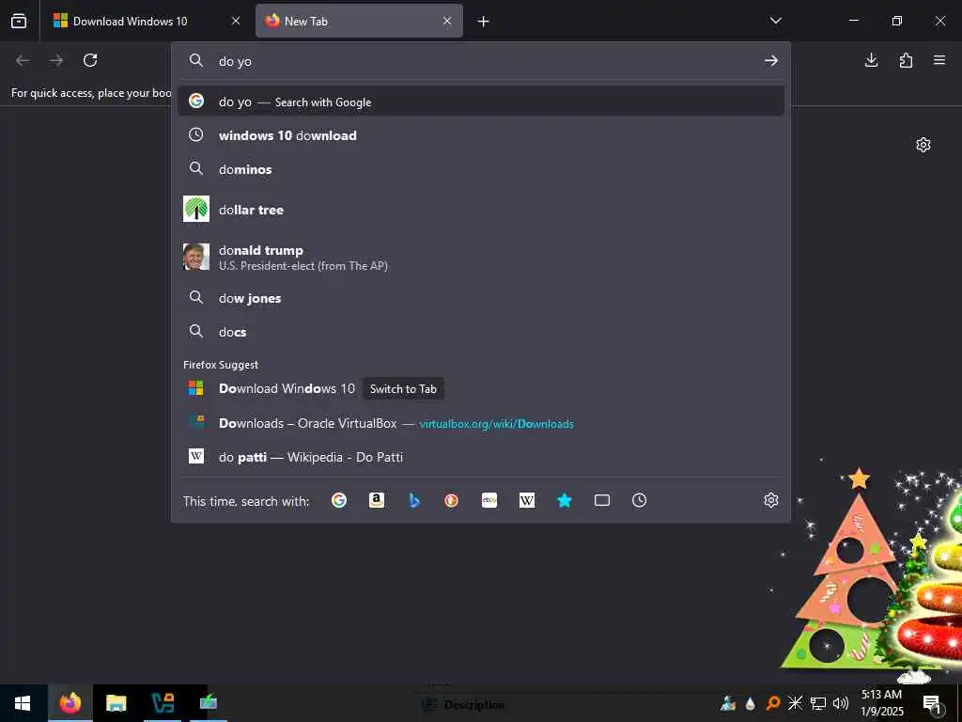Open the Windows Start menu
Viewport: 962px width, 722px height.
[23, 703]
